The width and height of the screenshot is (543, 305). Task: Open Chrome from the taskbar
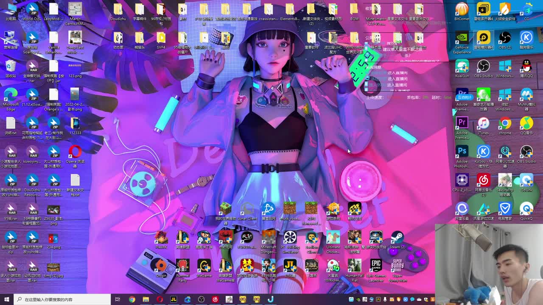tap(132, 299)
